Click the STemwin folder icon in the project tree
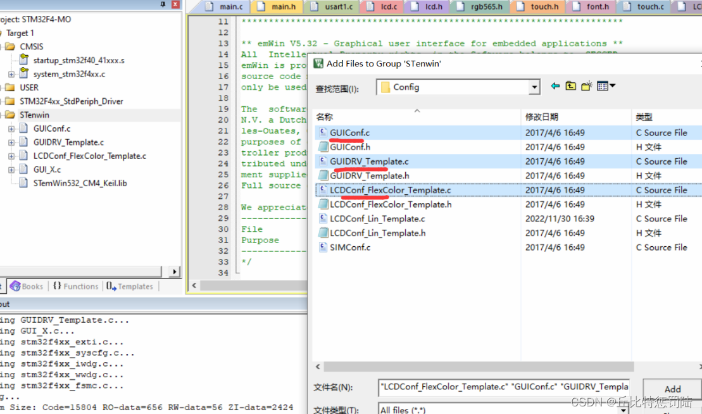This screenshot has height=414, width=702. click(x=10, y=115)
